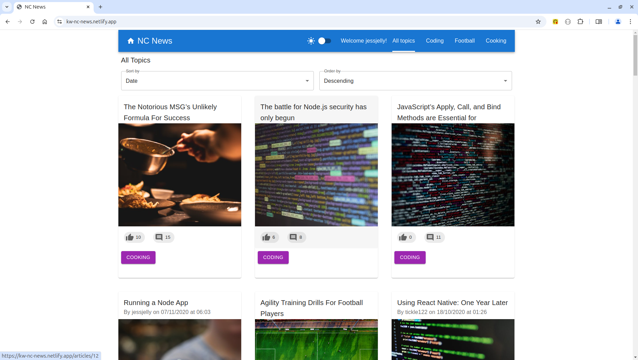Click thumbs-up icon on Notorious MSG article
Image resolution: width=638 pixels, height=360 pixels.
click(x=130, y=237)
